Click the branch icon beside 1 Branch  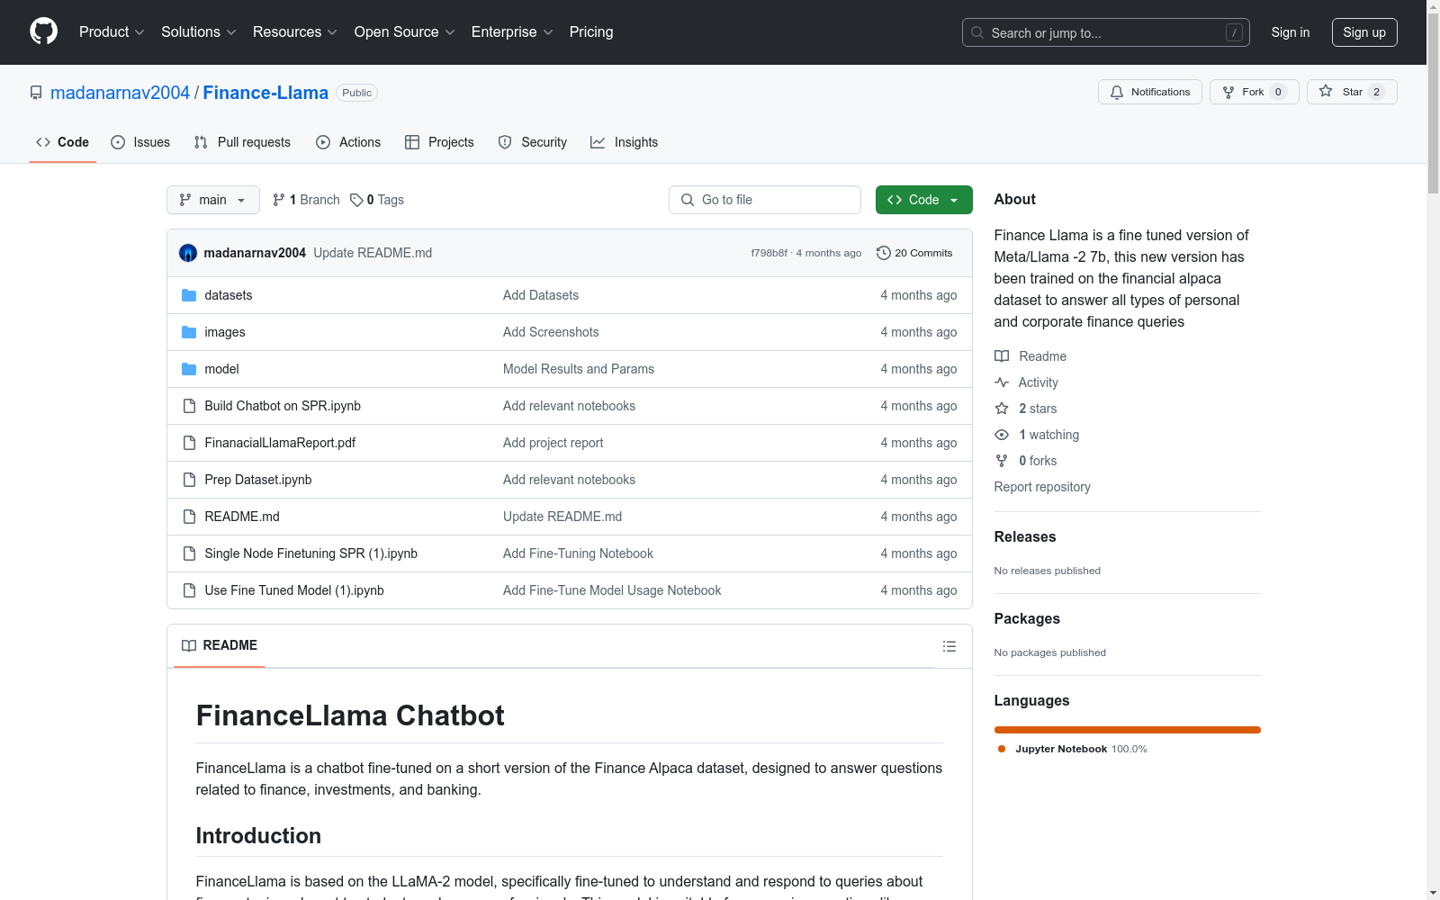point(279,200)
